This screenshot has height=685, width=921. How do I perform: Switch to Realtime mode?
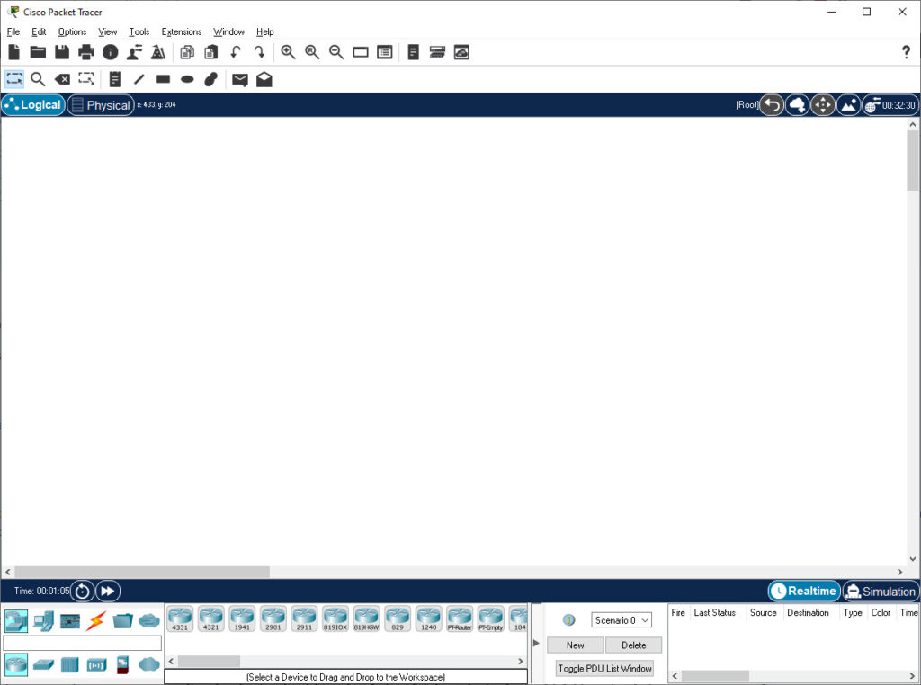(x=803, y=592)
